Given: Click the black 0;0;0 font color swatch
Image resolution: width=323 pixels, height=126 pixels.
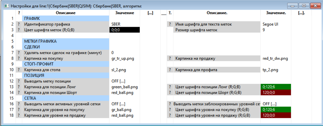Looking at the screenshot, I should pos(124,30).
